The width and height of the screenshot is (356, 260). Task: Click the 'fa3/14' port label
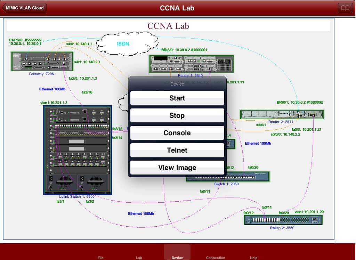(117, 138)
